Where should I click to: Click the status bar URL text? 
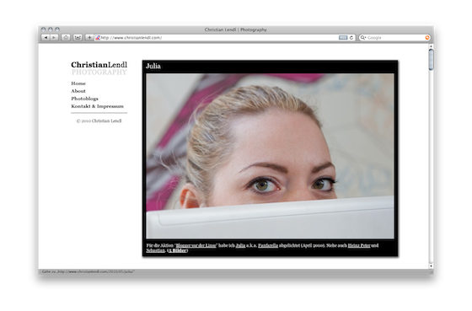[88, 272]
